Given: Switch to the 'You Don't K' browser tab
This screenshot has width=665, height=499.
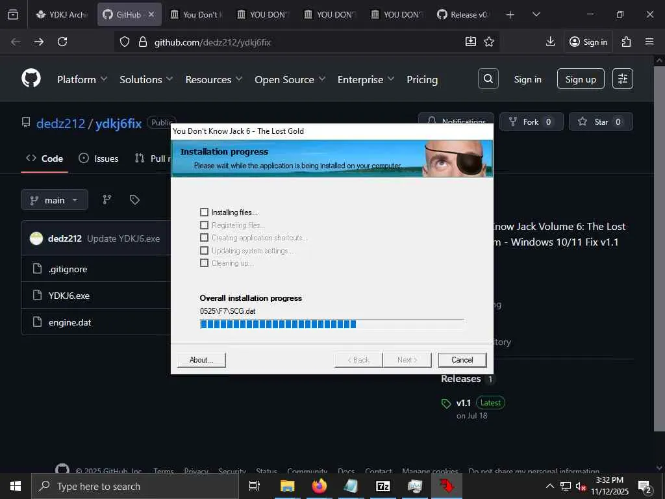Looking at the screenshot, I should (x=195, y=14).
